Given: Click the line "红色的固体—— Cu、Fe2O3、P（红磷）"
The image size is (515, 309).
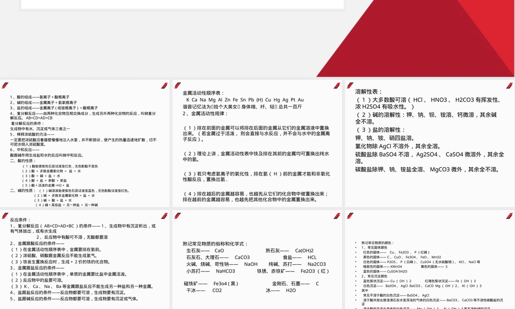Looking at the screenshot, I should pyautogui.click(x=397, y=252).
